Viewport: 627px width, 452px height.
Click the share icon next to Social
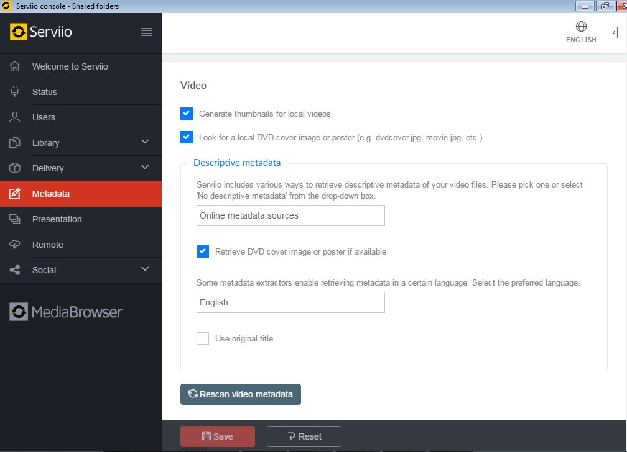15,270
